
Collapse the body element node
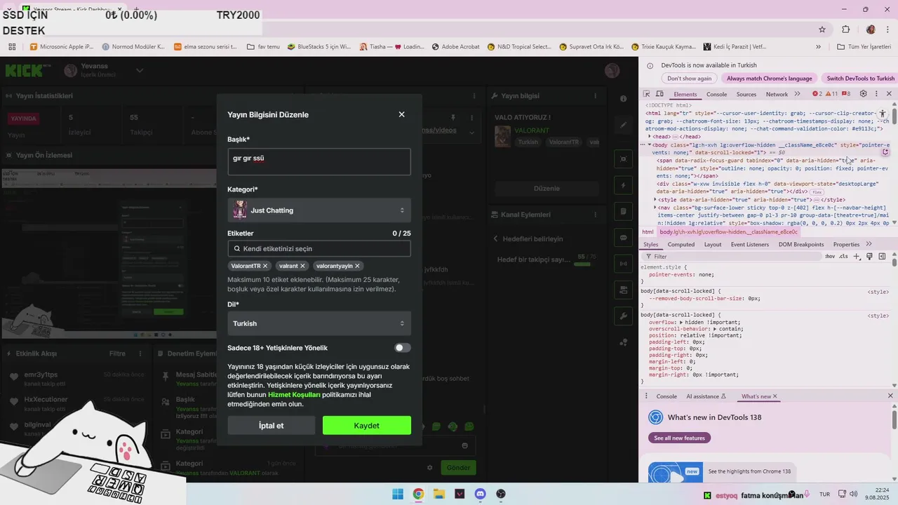649,145
